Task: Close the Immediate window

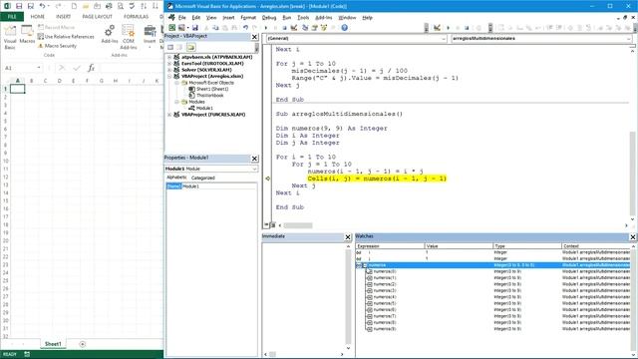Action: 348,237
